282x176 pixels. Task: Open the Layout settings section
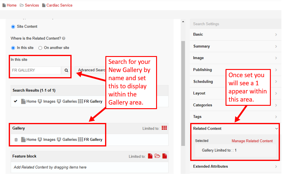pyautogui.click(x=236, y=93)
